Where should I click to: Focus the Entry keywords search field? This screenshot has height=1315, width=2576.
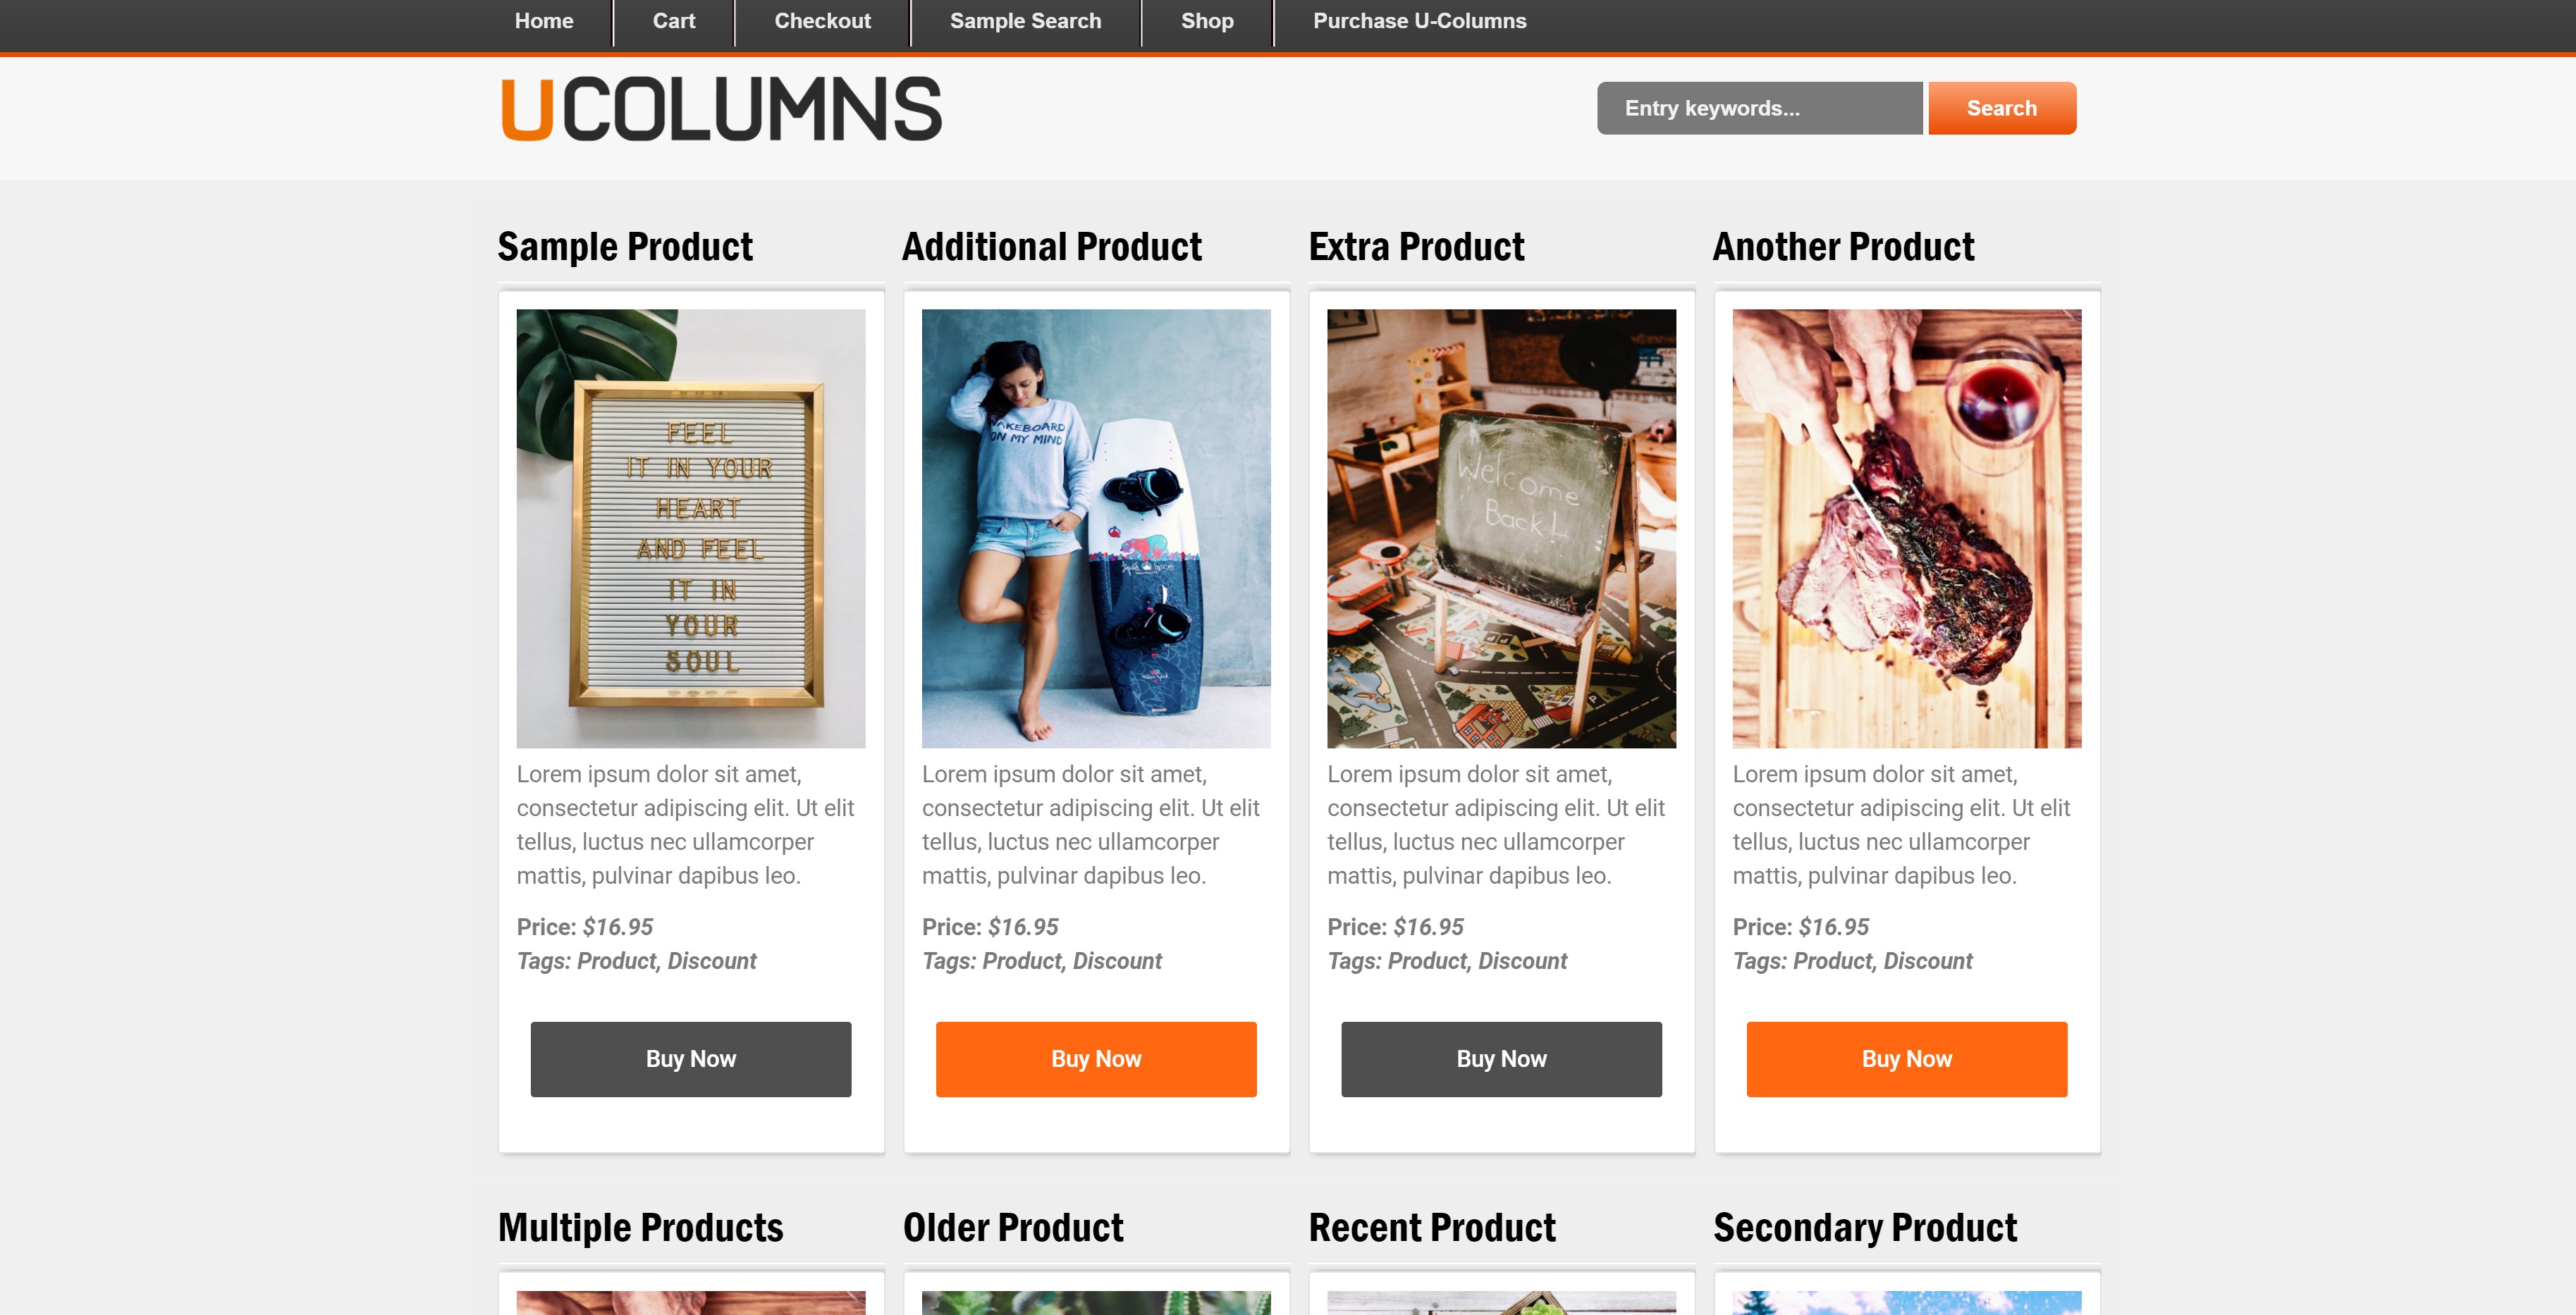pyautogui.click(x=1759, y=108)
